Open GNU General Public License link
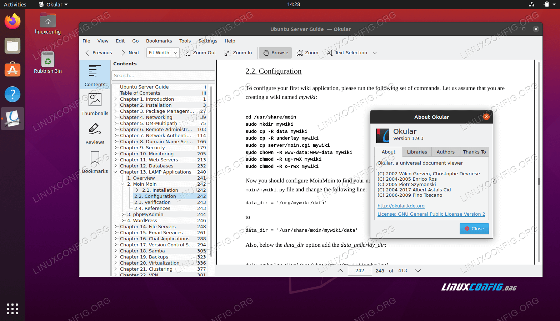Image resolution: width=560 pixels, height=321 pixels. (x=431, y=214)
